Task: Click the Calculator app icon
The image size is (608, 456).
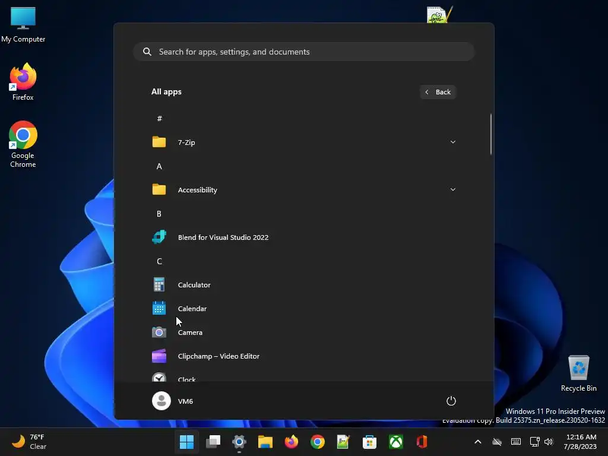Action: click(x=159, y=284)
